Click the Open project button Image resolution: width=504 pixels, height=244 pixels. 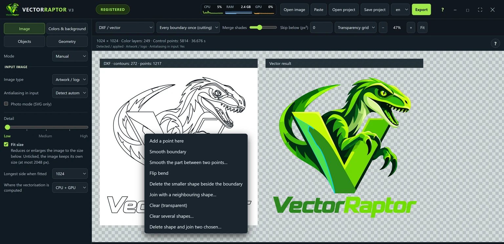tap(344, 9)
